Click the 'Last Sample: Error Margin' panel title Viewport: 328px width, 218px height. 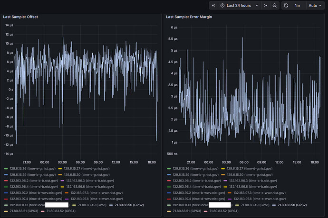(x=189, y=17)
